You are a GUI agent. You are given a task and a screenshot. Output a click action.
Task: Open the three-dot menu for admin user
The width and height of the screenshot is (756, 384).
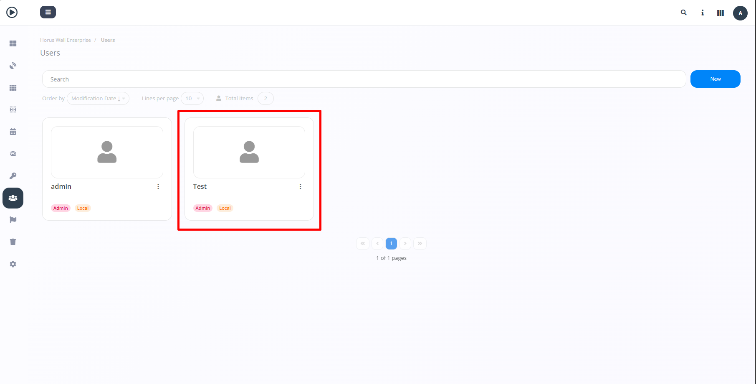158,187
